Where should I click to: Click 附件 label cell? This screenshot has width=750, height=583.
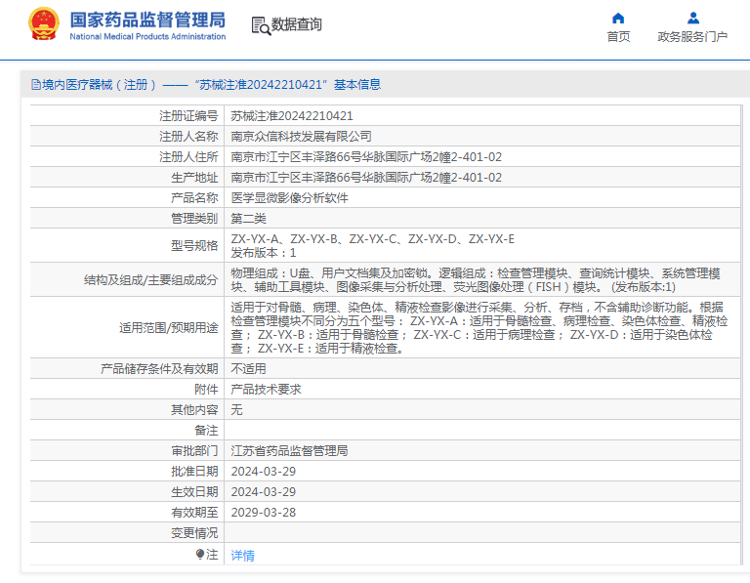click(127, 390)
